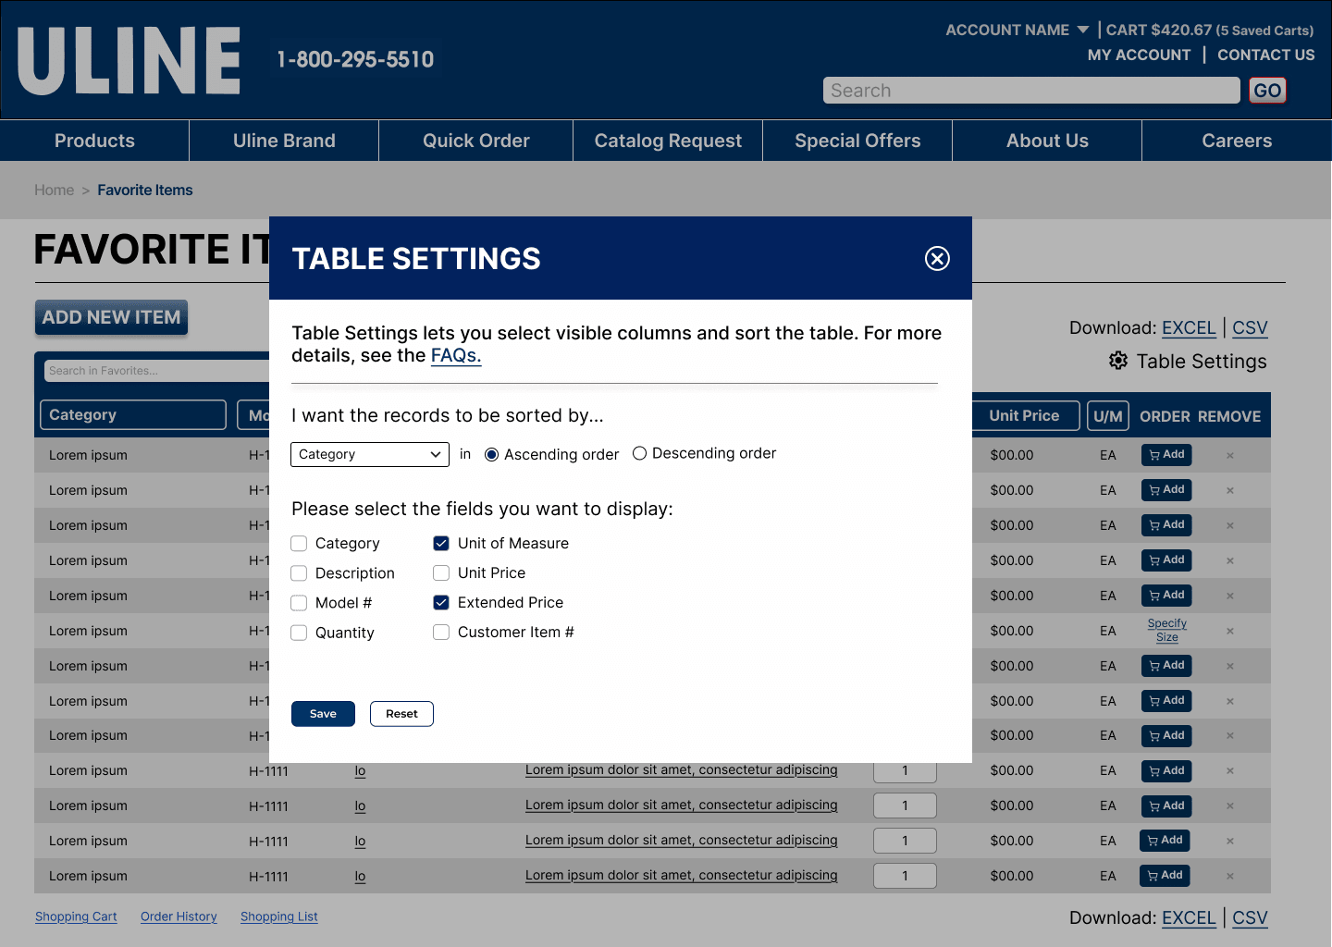This screenshot has width=1332, height=947.
Task: Sort by Unit Price column header
Action: pyautogui.click(x=1027, y=415)
